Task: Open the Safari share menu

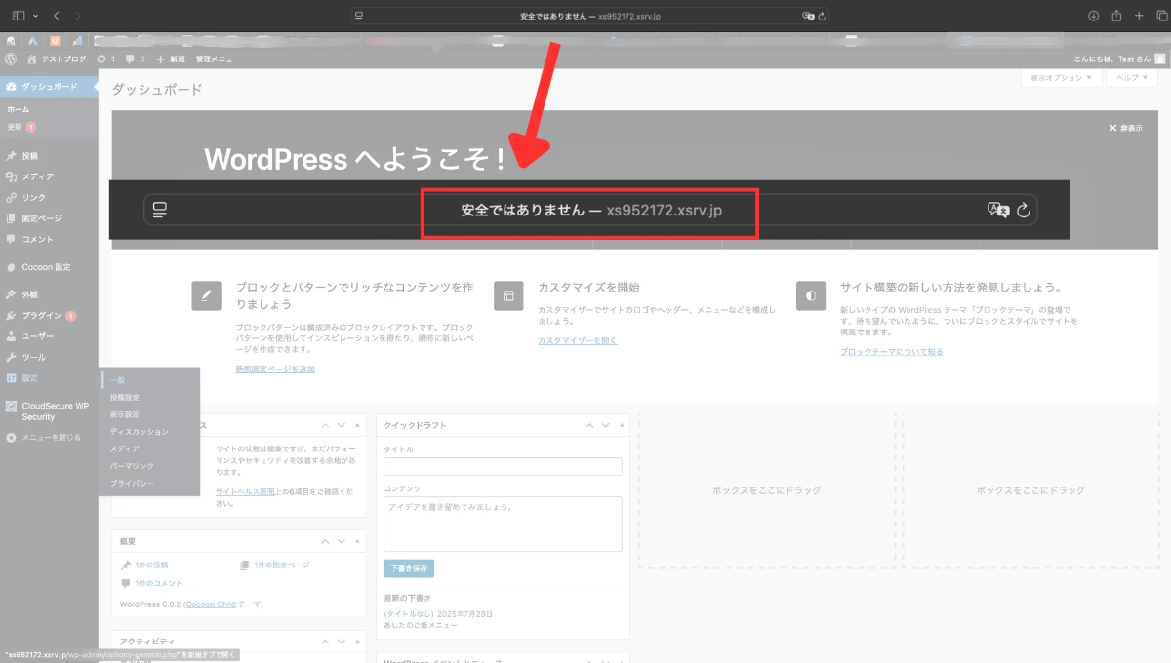Action: coord(1116,16)
